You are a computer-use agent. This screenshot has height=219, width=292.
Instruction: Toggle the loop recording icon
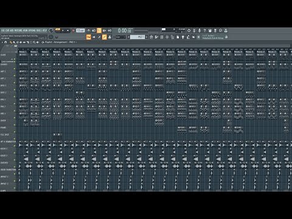109,30
